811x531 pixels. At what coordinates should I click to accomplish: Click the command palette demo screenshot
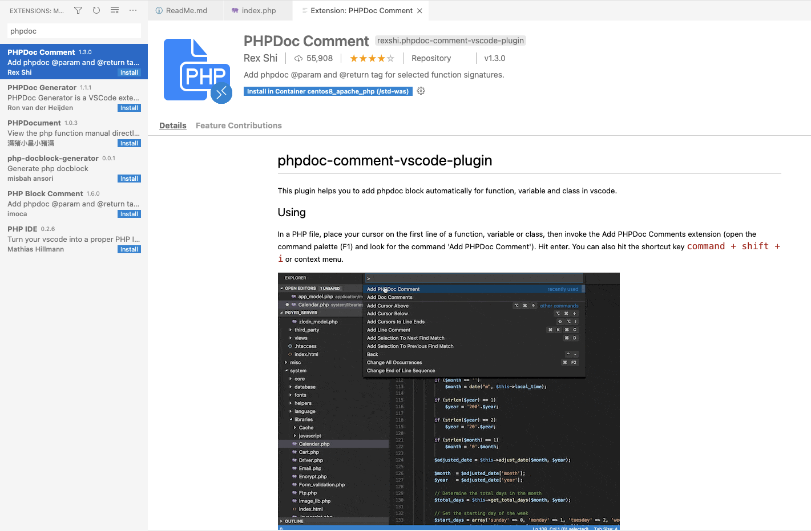pos(449,402)
